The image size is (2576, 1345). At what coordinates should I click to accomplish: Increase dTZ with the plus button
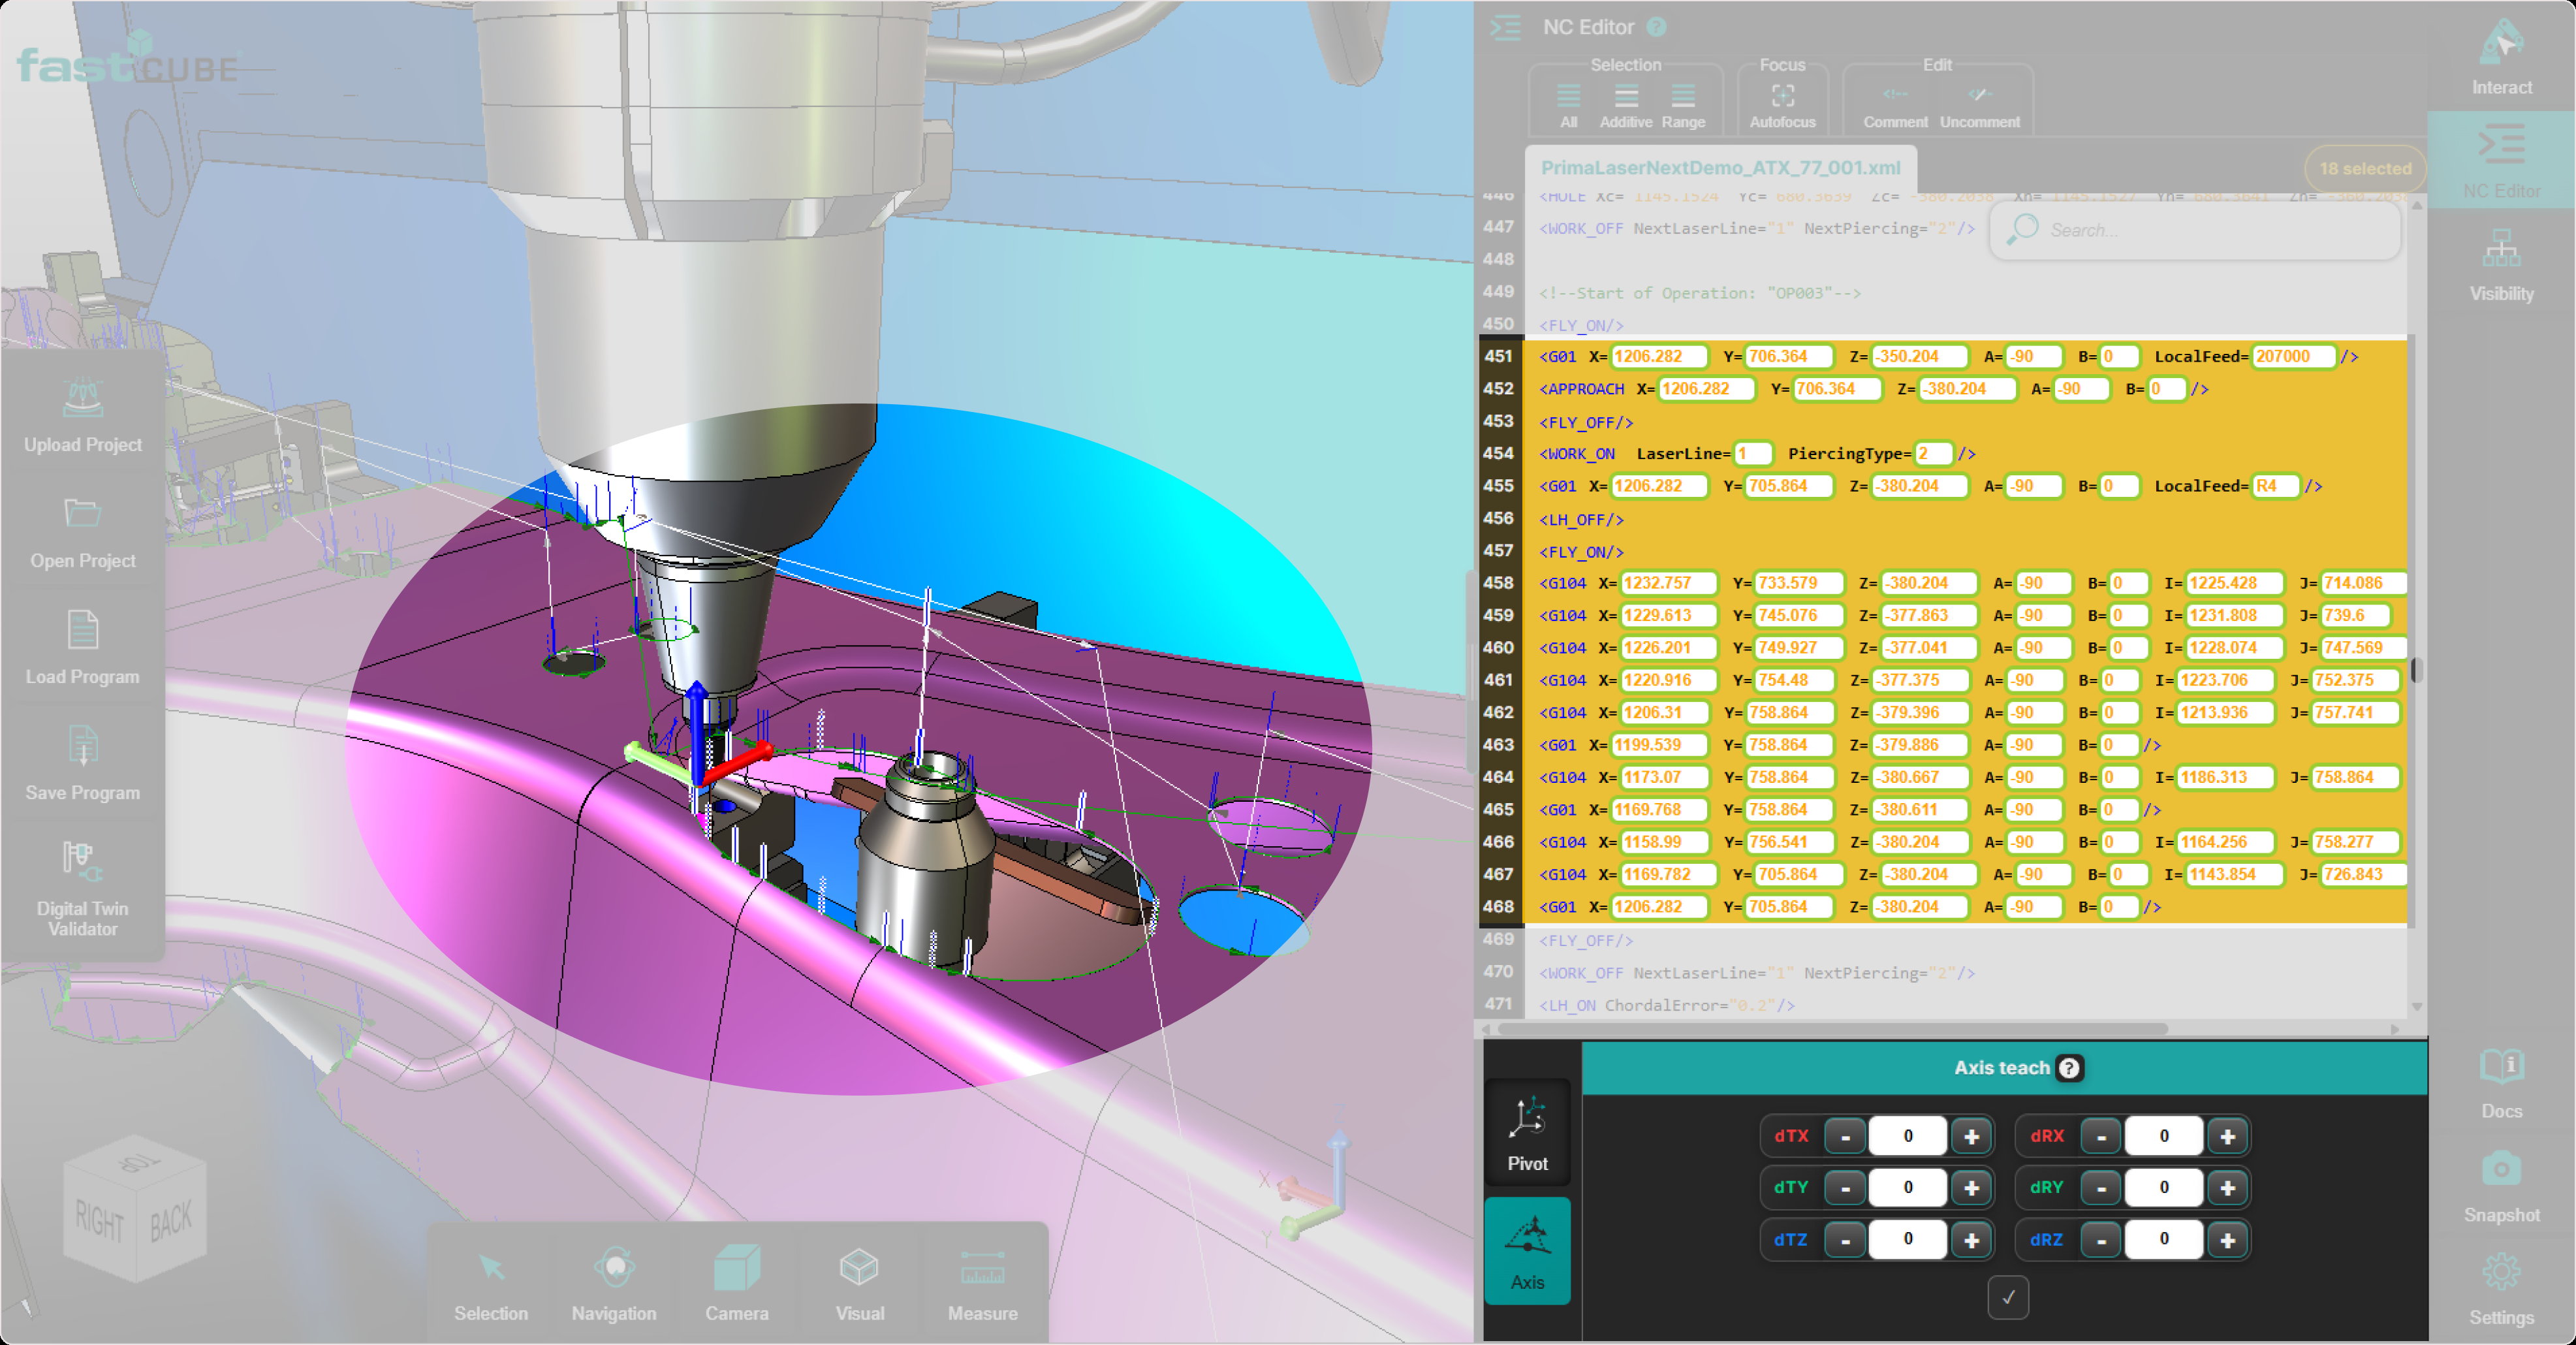pos(1971,1240)
